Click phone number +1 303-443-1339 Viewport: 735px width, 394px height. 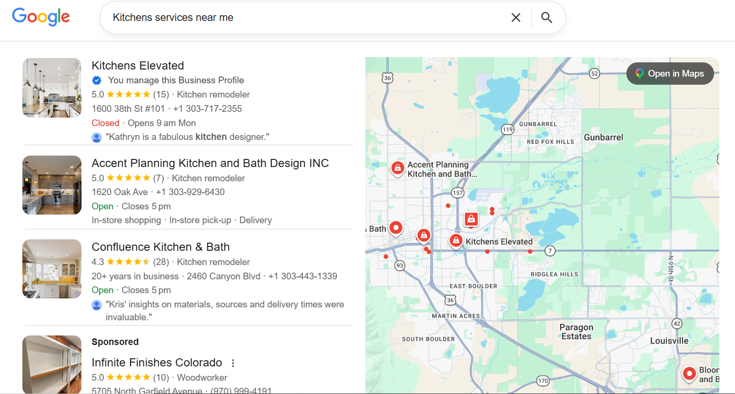(302, 276)
